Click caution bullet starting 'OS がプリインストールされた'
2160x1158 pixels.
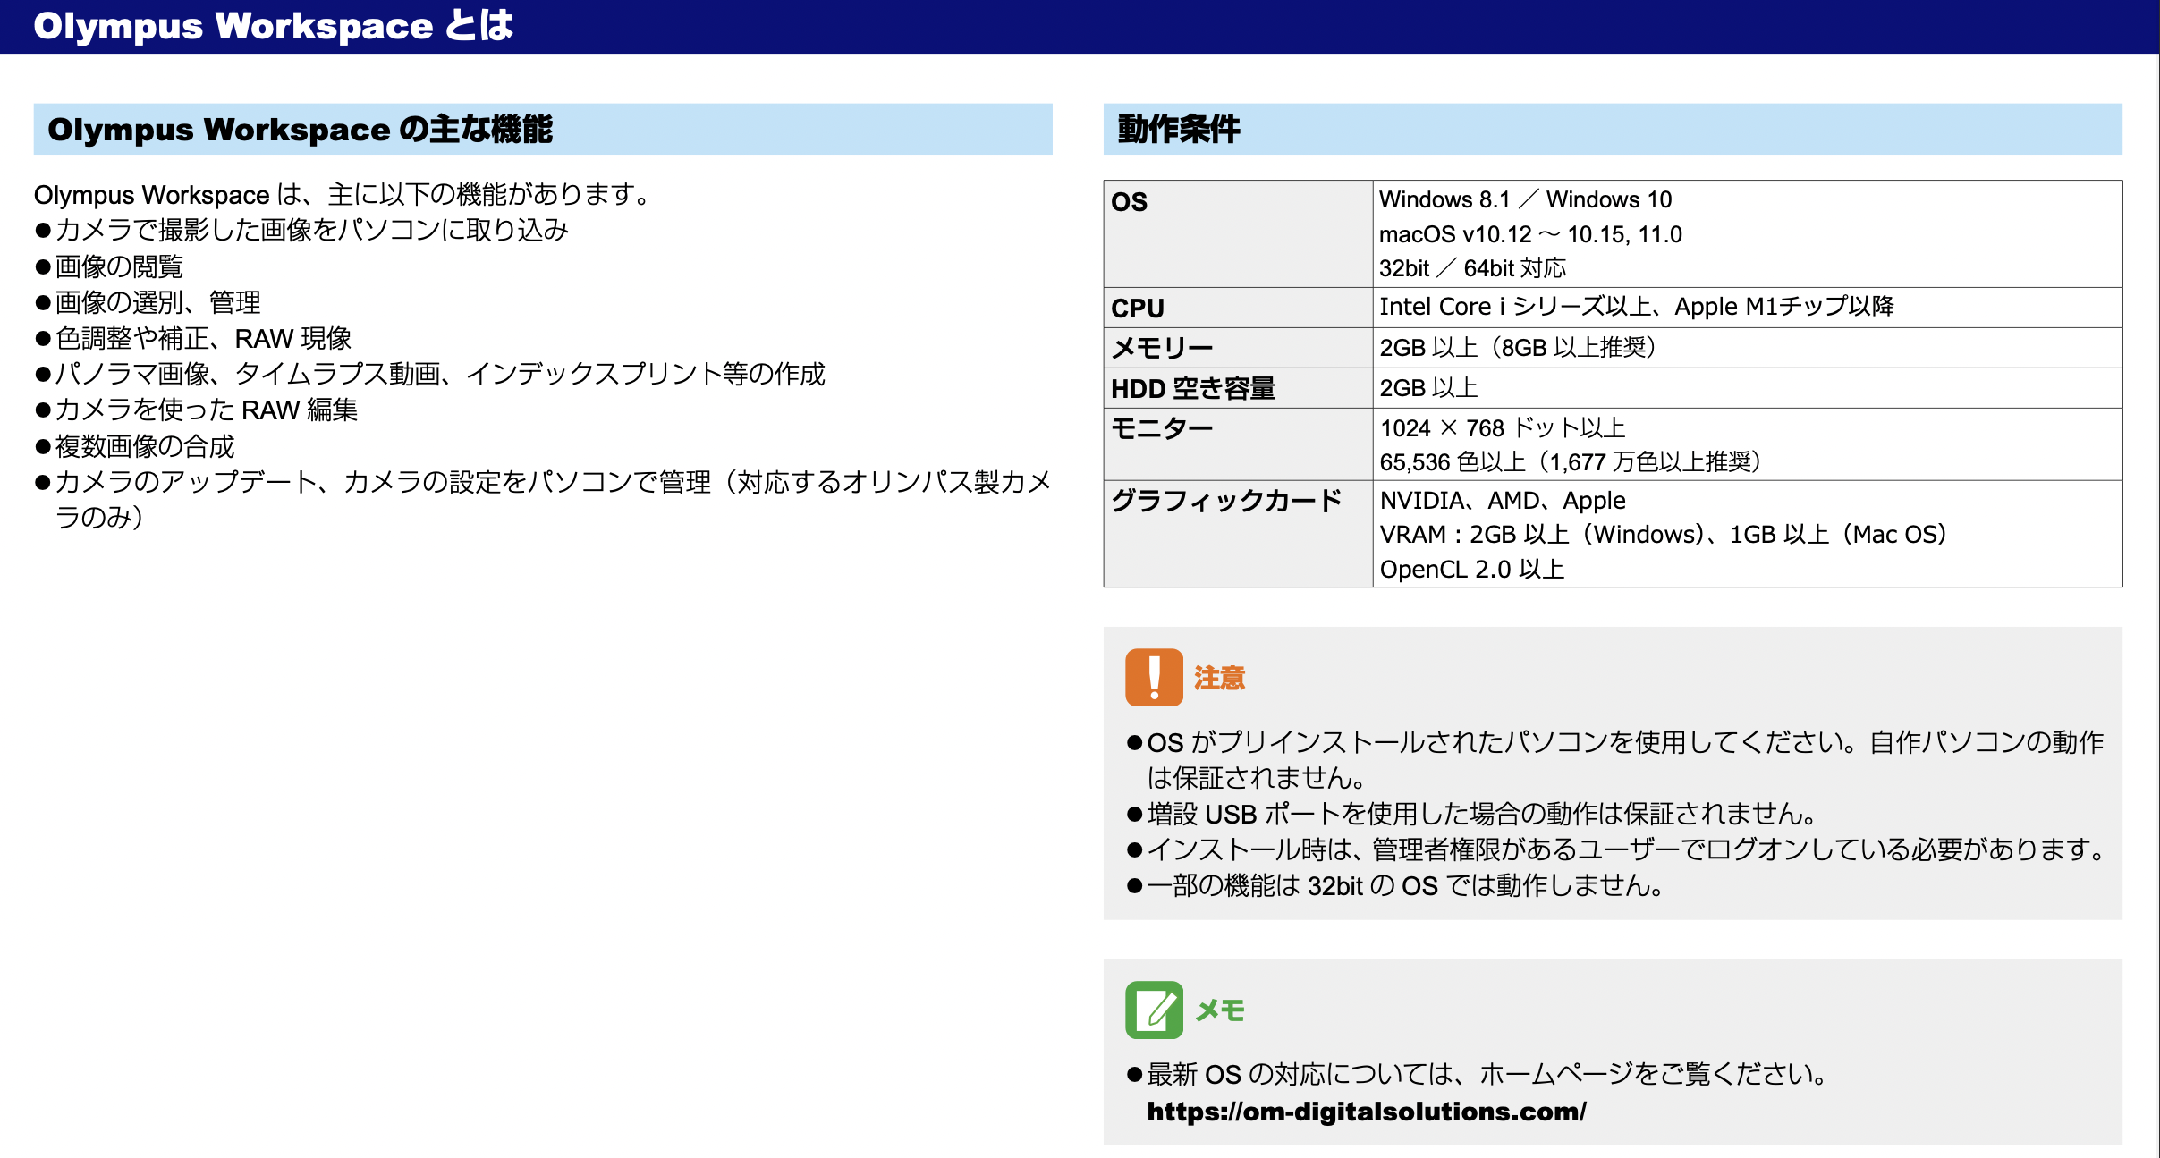point(1615,760)
